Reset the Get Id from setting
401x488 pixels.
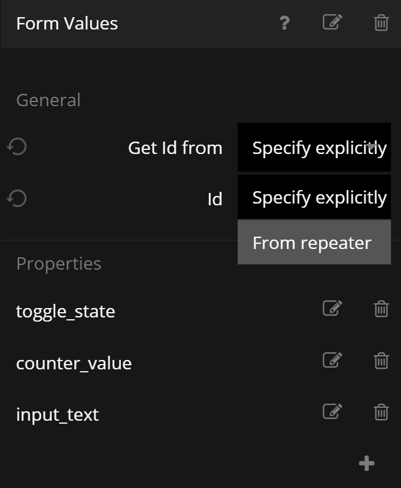coord(17,147)
